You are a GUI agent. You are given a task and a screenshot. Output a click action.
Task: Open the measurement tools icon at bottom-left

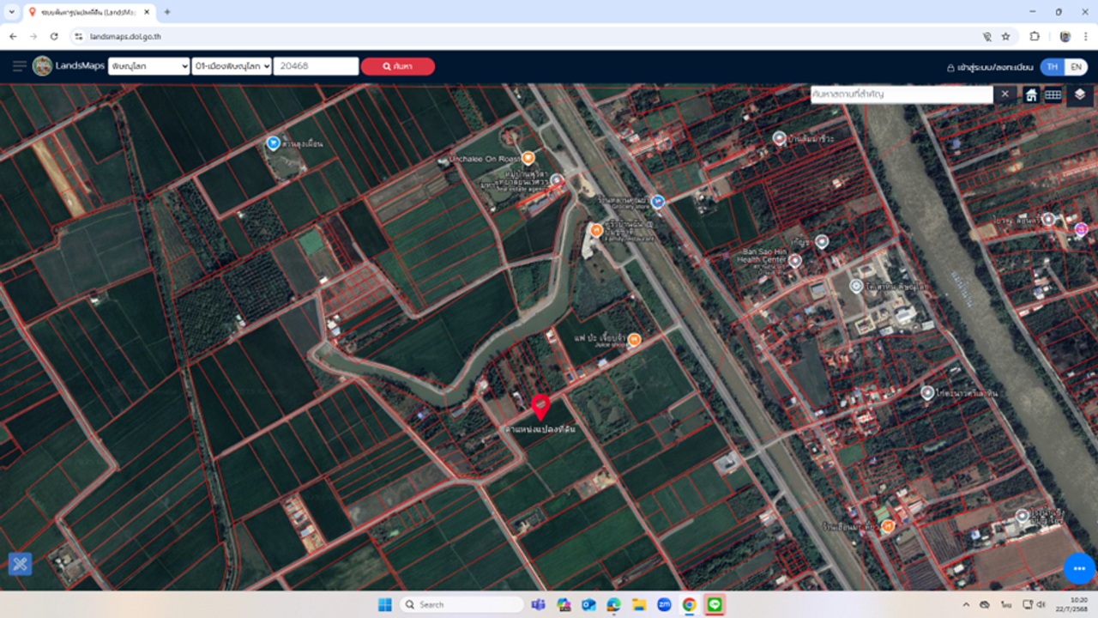click(x=21, y=564)
